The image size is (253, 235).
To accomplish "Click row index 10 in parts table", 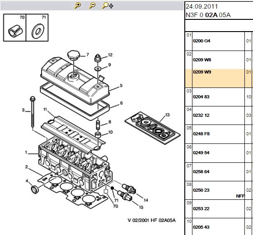I will [x=189, y=221].
